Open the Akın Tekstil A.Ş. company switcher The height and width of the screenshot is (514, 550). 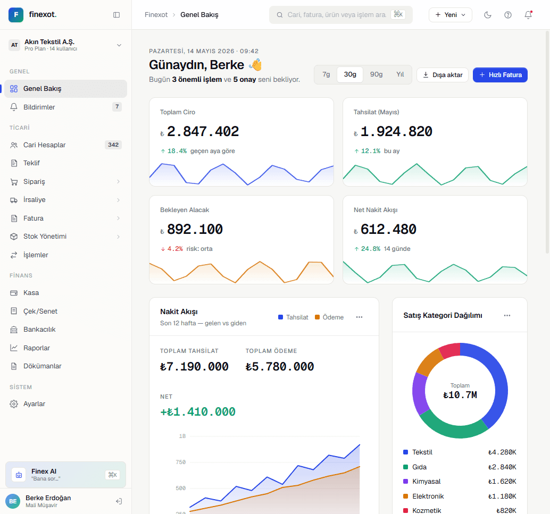pos(65,45)
